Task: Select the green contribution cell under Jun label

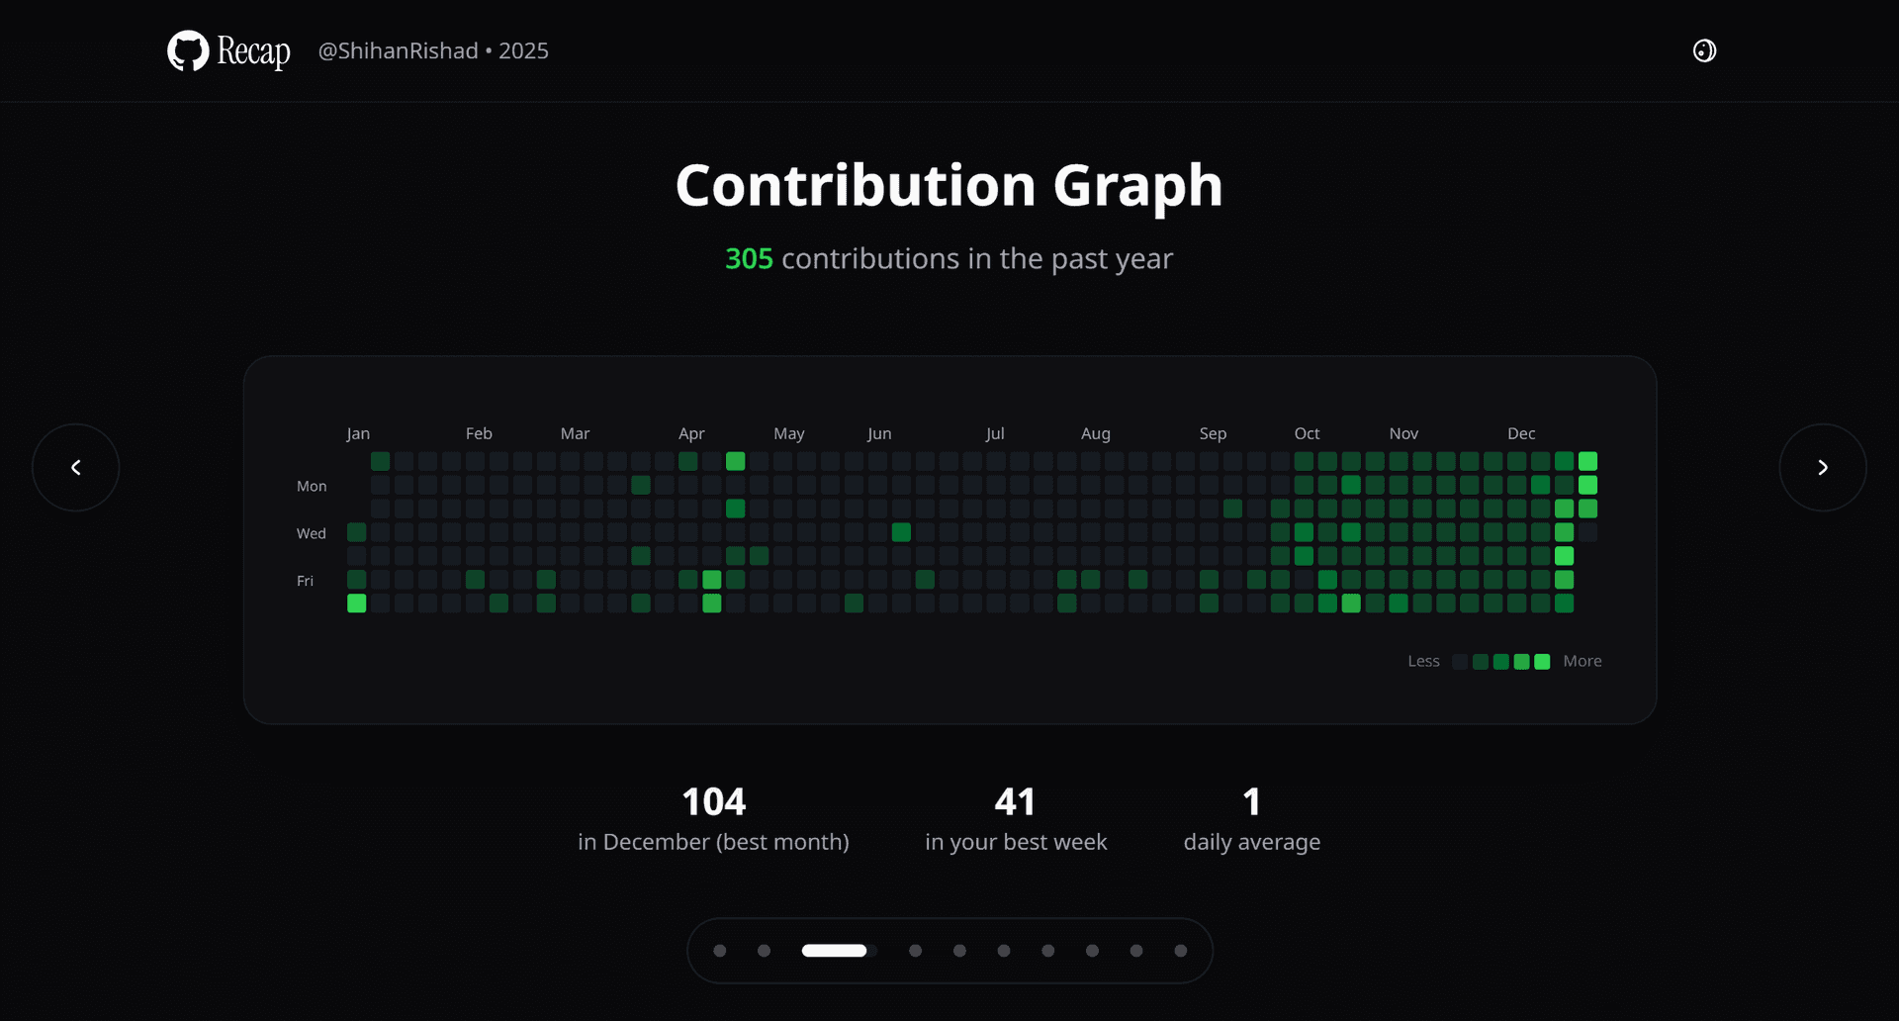Action: (901, 532)
